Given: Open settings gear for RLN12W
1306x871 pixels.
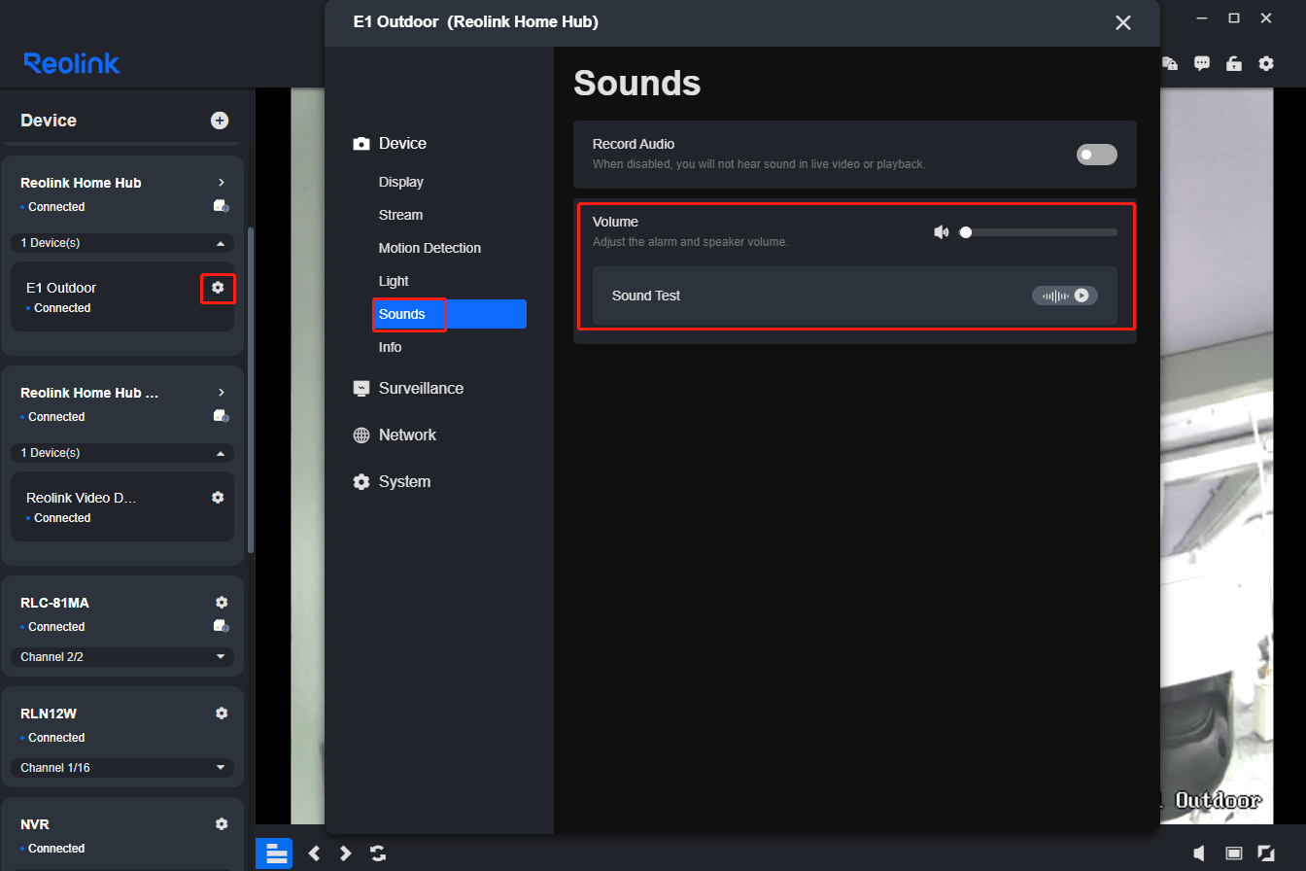Looking at the screenshot, I should coord(222,714).
